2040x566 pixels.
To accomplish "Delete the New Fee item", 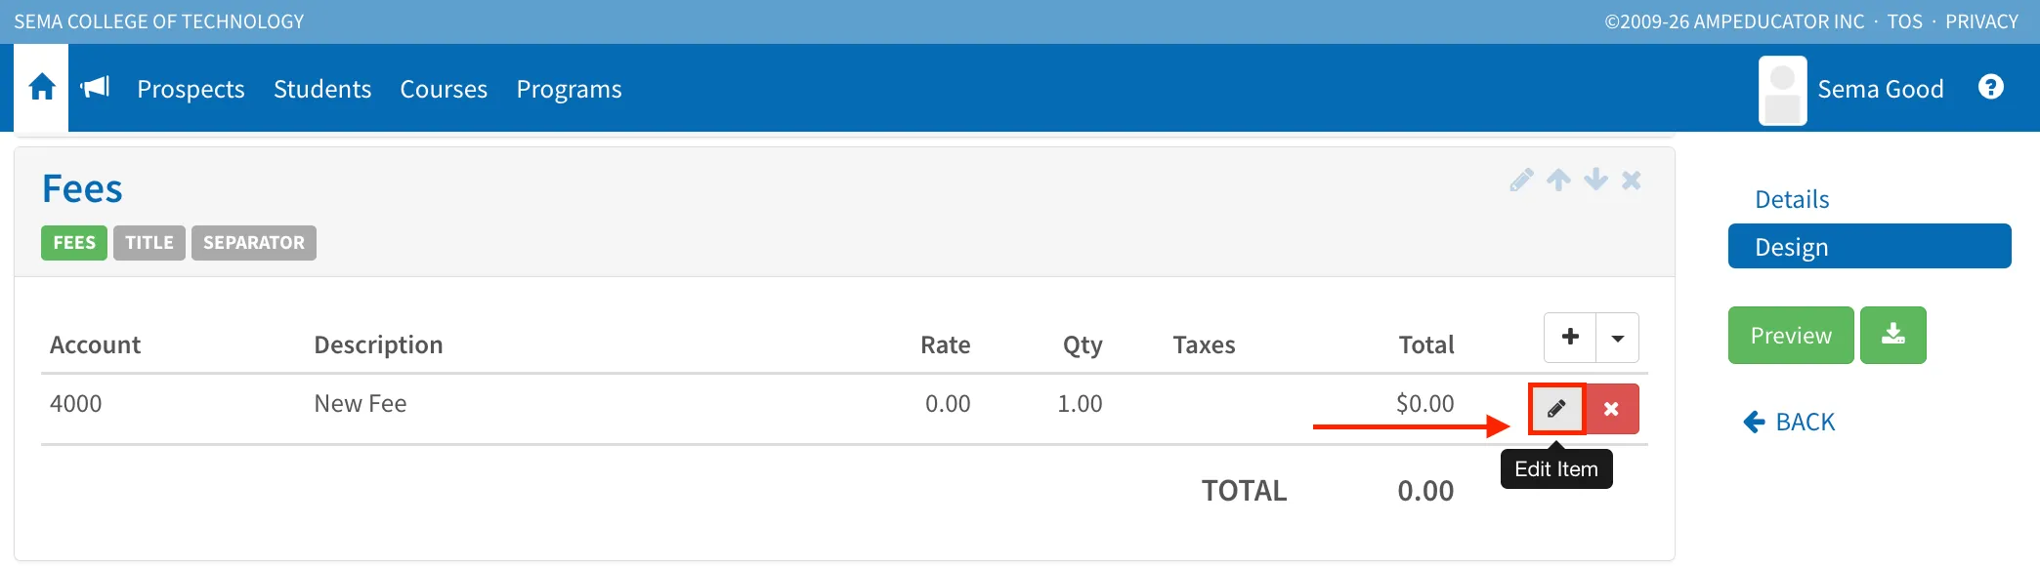I will point(1611,409).
